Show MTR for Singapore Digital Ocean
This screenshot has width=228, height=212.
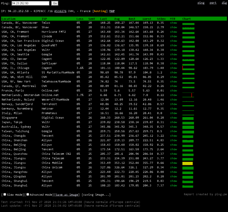(173, 118)
